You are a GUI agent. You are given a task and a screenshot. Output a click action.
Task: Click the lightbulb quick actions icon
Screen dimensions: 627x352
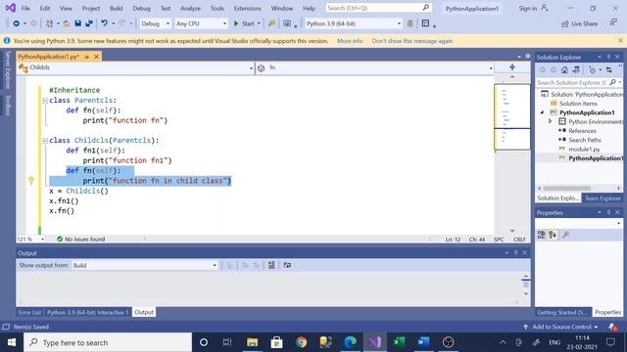point(31,181)
